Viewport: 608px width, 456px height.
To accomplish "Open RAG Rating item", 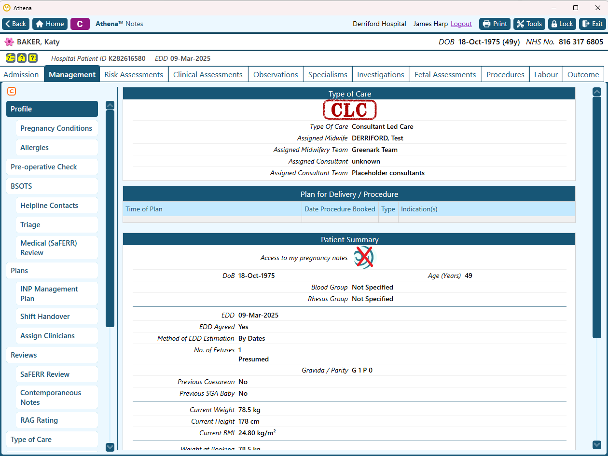I will (56, 420).
